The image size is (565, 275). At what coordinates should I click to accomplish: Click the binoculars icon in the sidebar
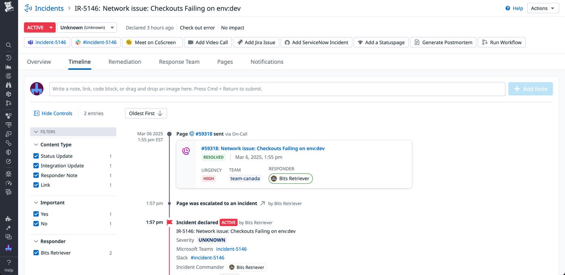pos(8,85)
